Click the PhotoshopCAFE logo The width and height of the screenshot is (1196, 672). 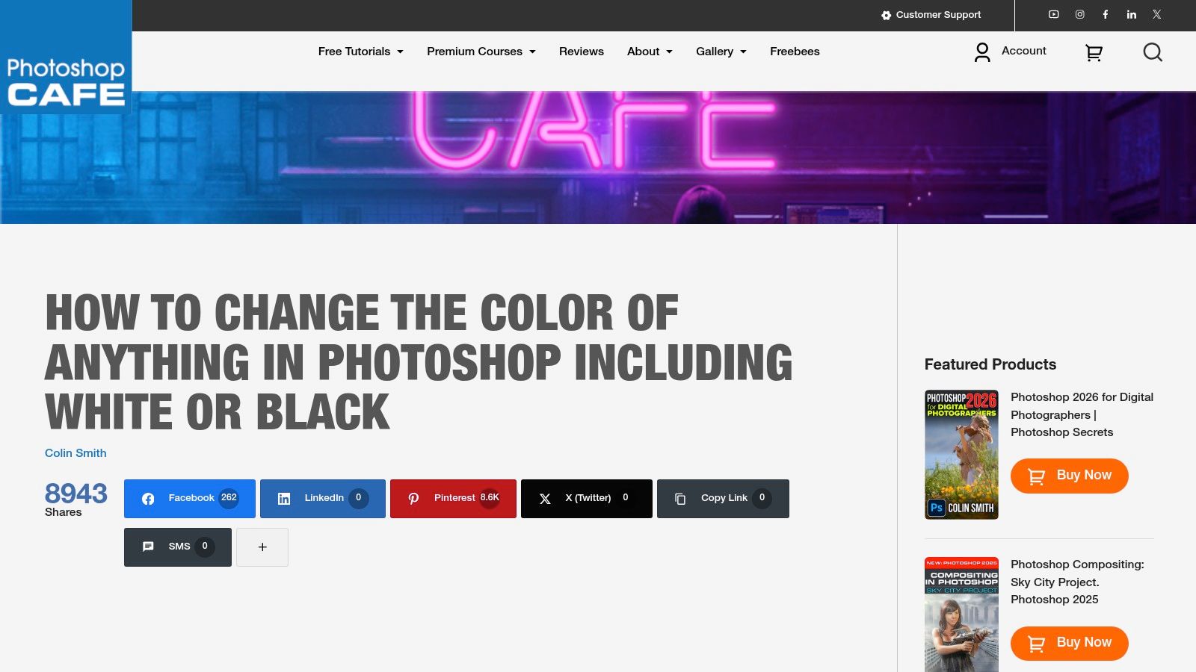pyautogui.click(x=66, y=57)
